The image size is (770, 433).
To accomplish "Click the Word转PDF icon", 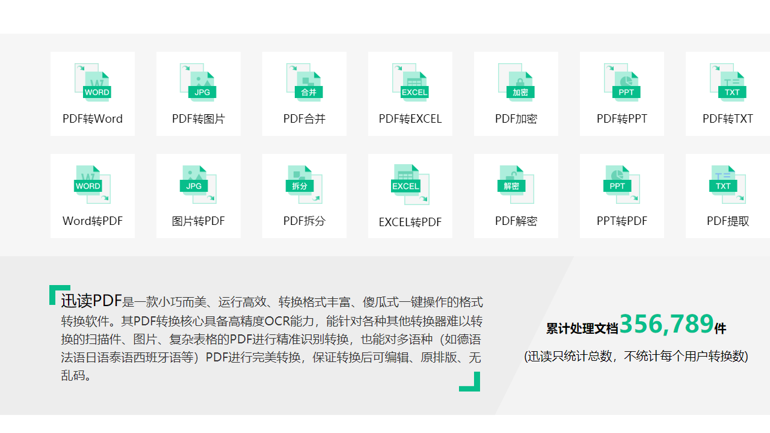I will click(x=93, y=185).
